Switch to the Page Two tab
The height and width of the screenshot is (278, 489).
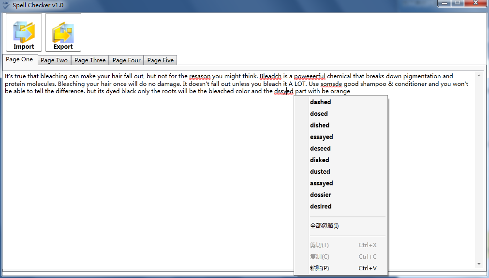pyautogui.click(x=54, y=60)
